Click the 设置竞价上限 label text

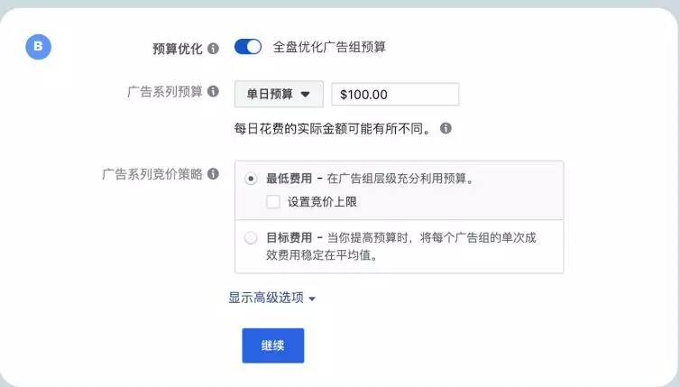(x=322, y=202)
